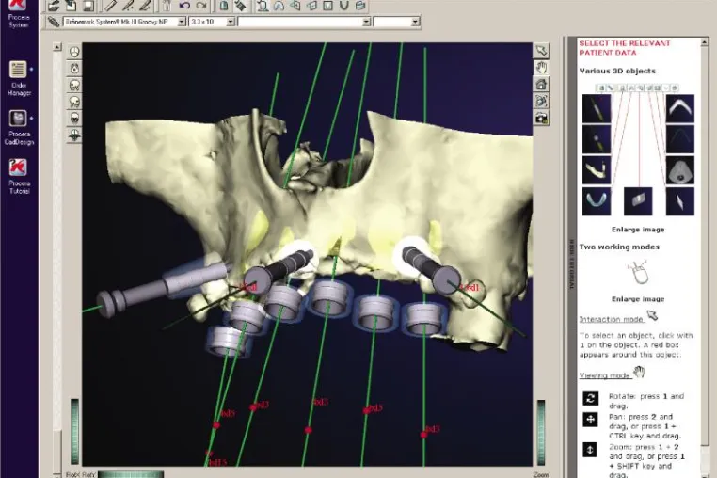Click the Zoom slider on right edge
Screen dimensions: 717x478
tap(541, 432)
